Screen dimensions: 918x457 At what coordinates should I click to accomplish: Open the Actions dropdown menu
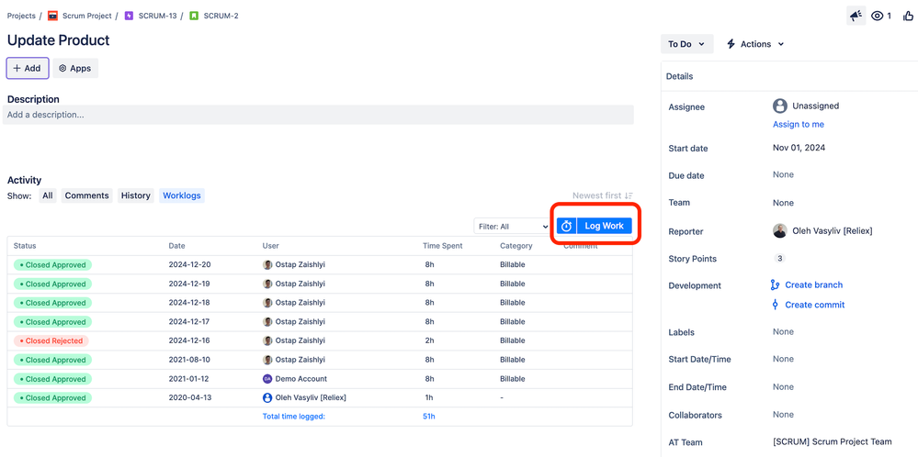(754, 44)
